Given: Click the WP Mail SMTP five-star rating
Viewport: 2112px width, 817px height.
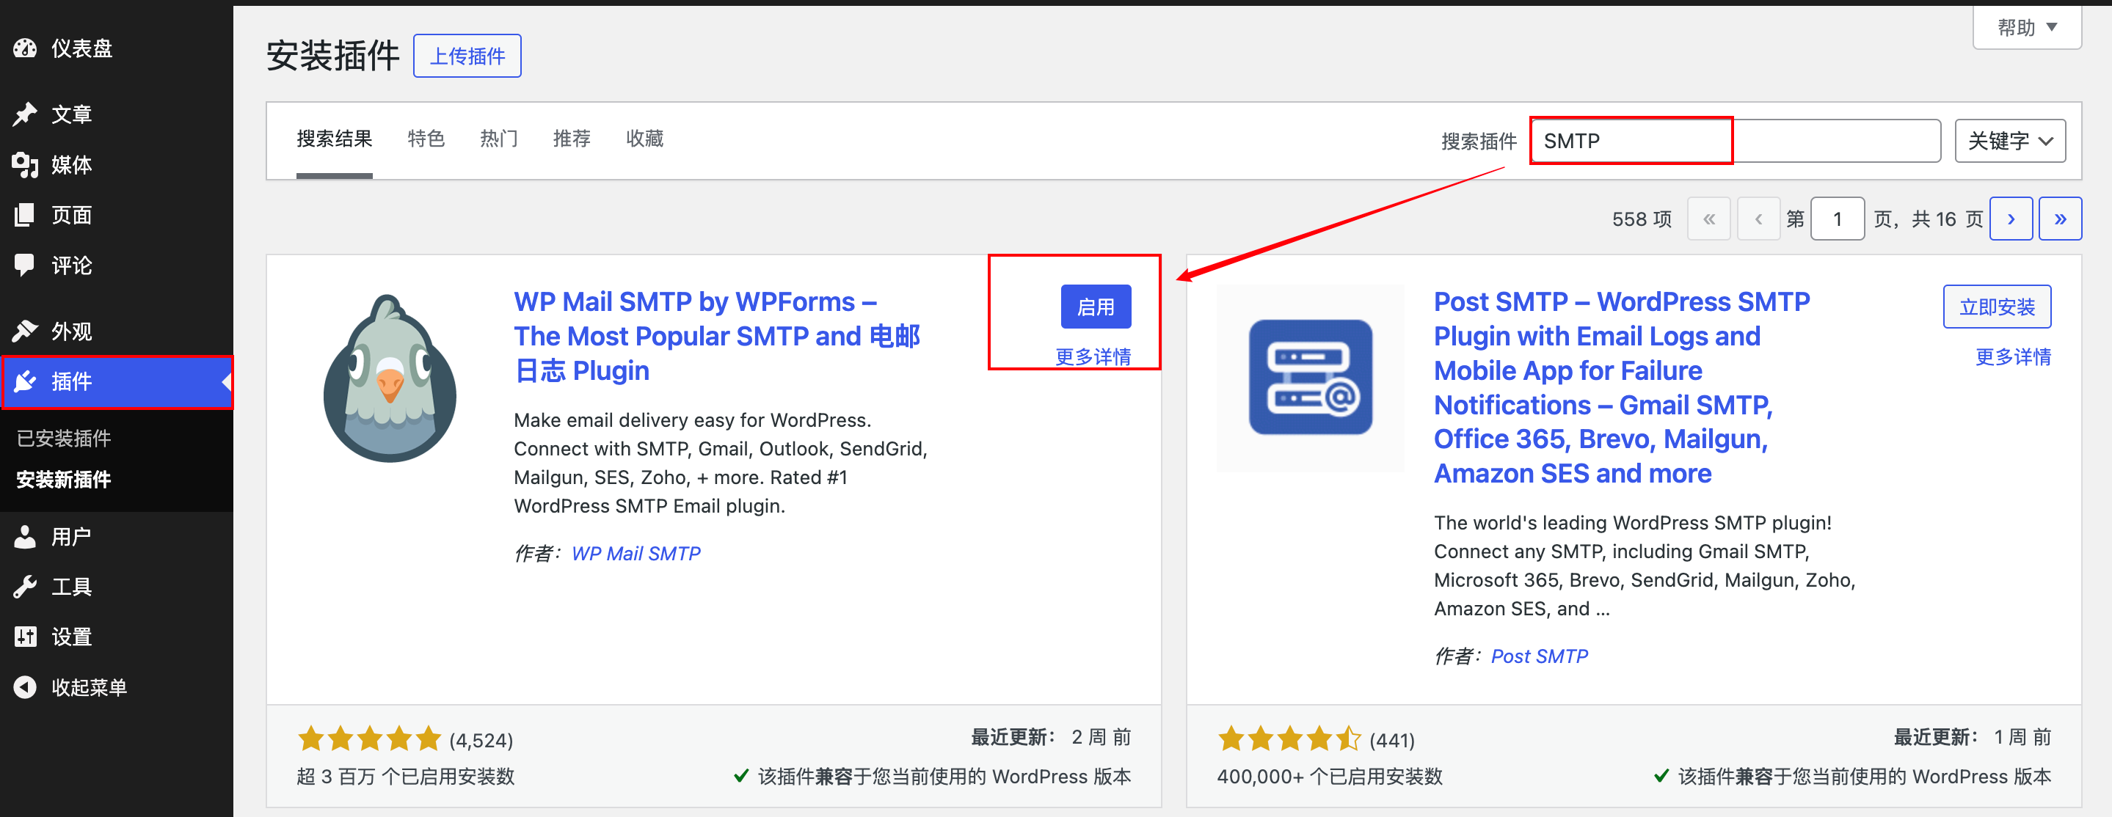Looking at the screenshot, I should [369, 739].
